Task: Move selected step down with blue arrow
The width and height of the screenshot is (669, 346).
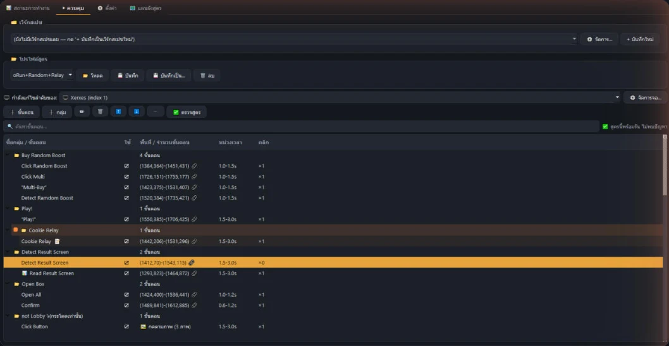Action: 137,112
